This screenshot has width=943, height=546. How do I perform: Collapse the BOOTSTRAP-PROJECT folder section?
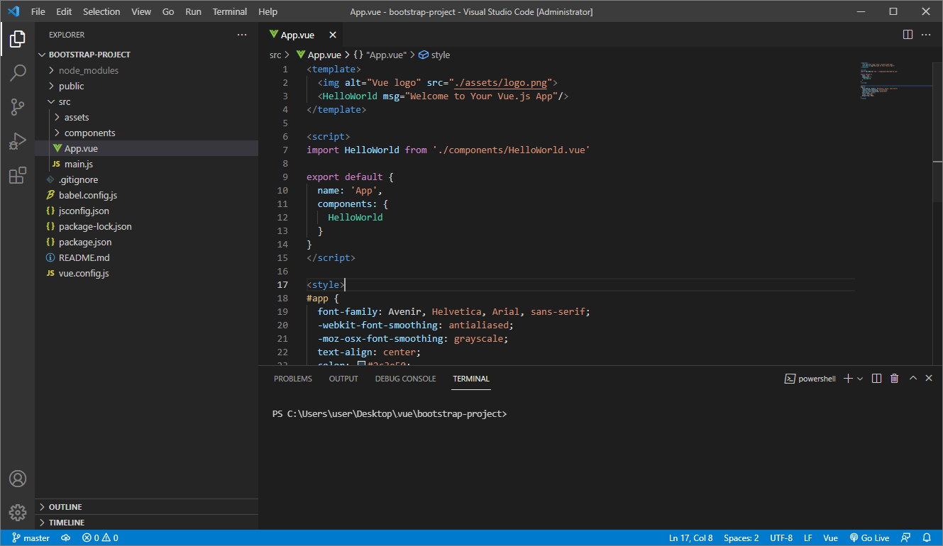[x=146, y=55]
